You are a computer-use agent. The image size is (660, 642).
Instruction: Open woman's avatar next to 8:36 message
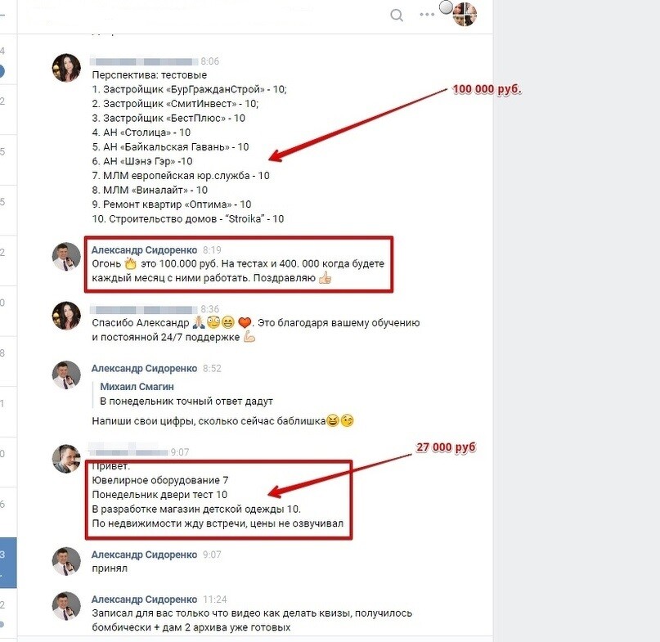coord(66,316)
